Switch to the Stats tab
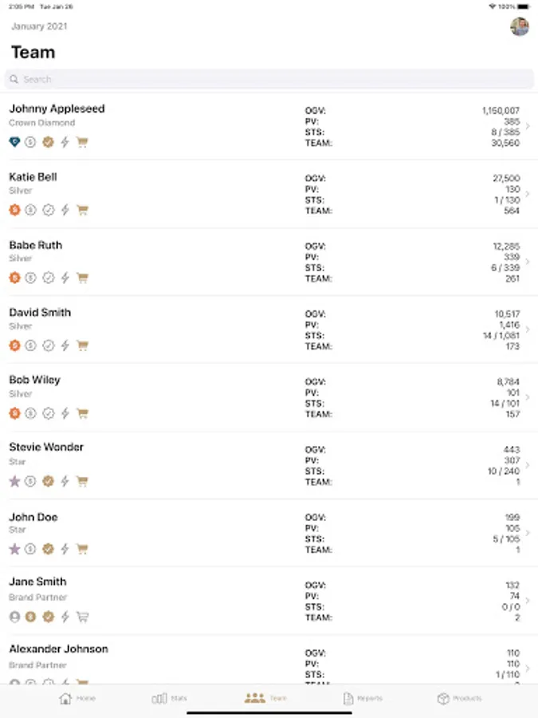 [170, 699]
